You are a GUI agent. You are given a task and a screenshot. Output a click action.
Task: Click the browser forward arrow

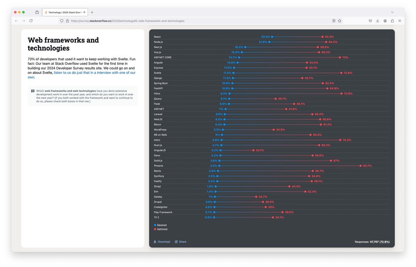[x=24, y=21]
